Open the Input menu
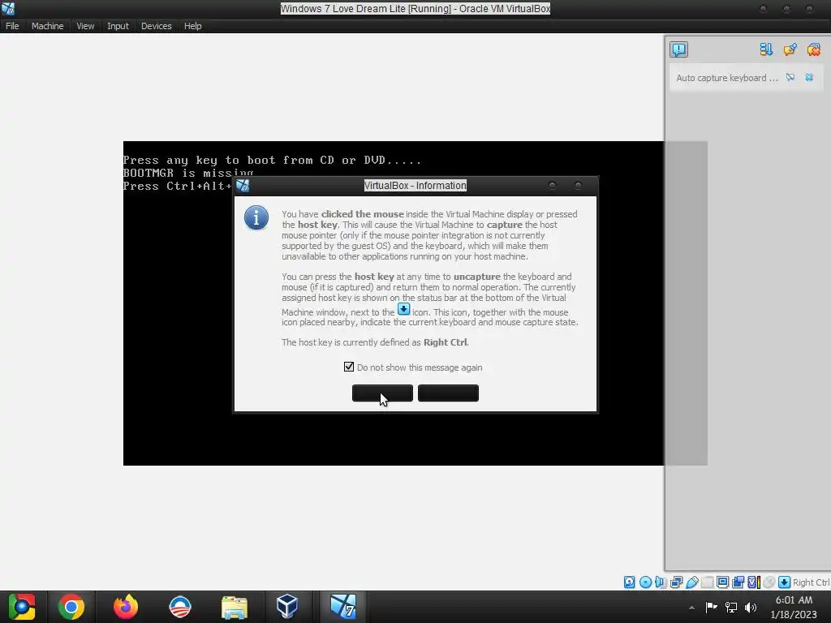Image resolution: width=831 pixels, height=623 pixels. click(118, 26)
